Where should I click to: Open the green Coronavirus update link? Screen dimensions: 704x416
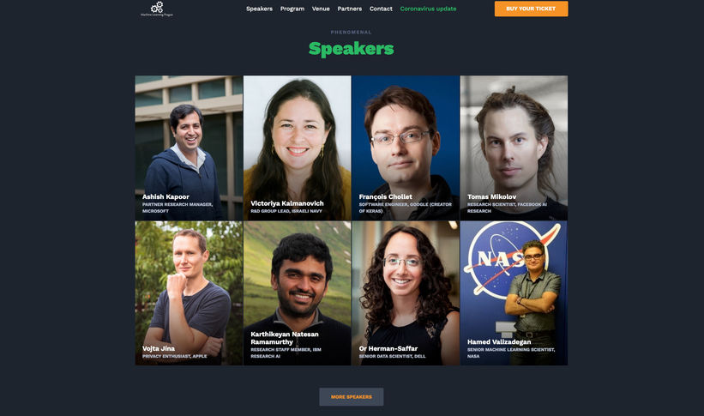point(428,9)
